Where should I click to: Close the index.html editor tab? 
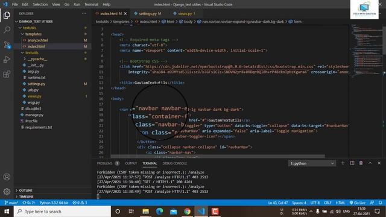click(x=125, y=13)
